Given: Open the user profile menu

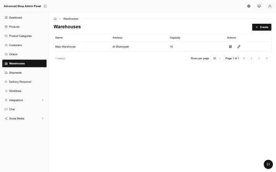Looking at the screenshot, I should (270, 6).
